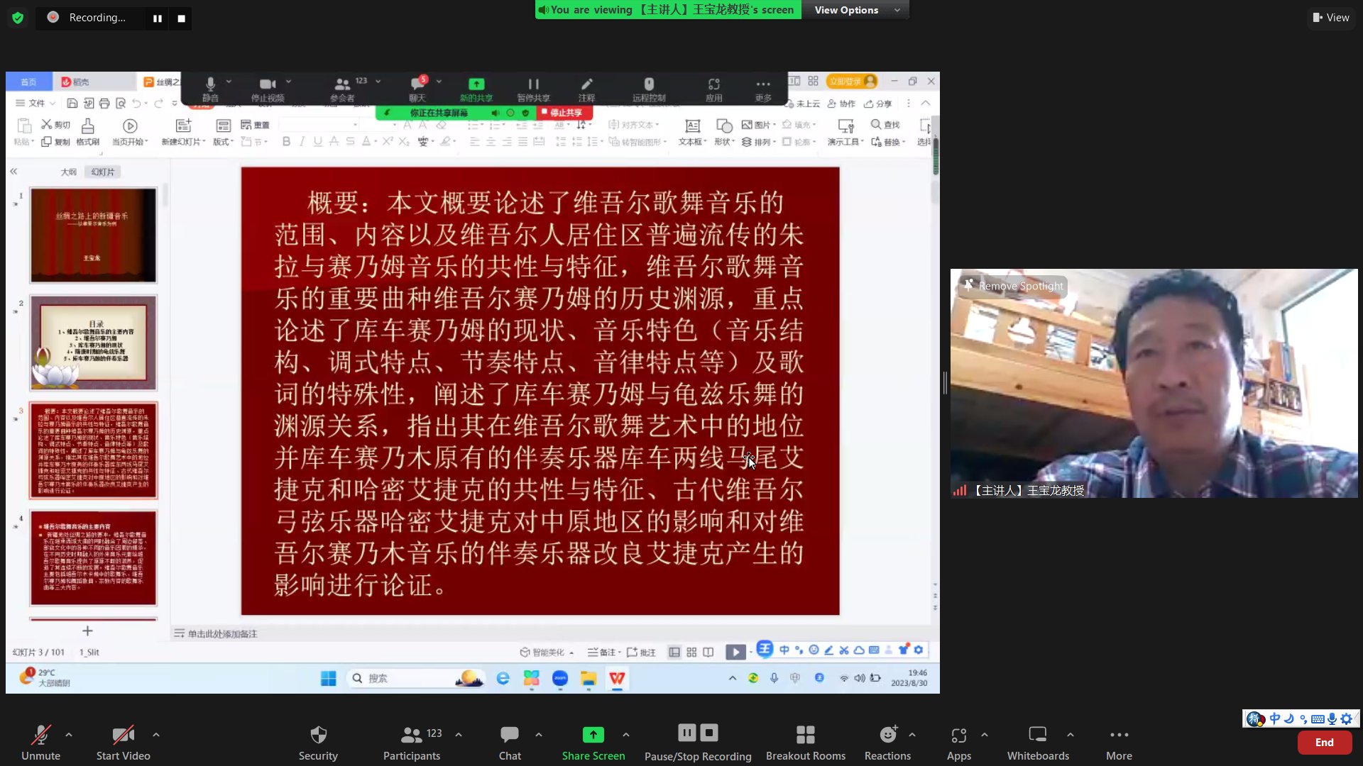Click the 注释 annotate pencil icon
The width and height of the screenshot is (1363, 766).
tap(586, 84)
